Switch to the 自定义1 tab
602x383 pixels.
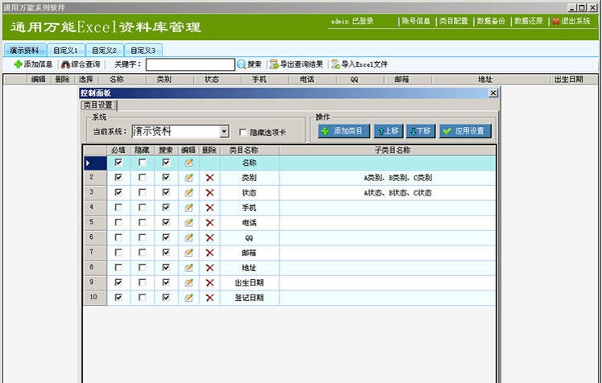tap(66, 50)
